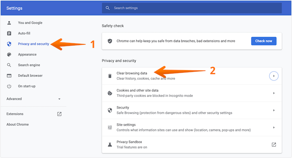
Task: Open Privacy Sandbox external link icon
Action: [274, 144]
